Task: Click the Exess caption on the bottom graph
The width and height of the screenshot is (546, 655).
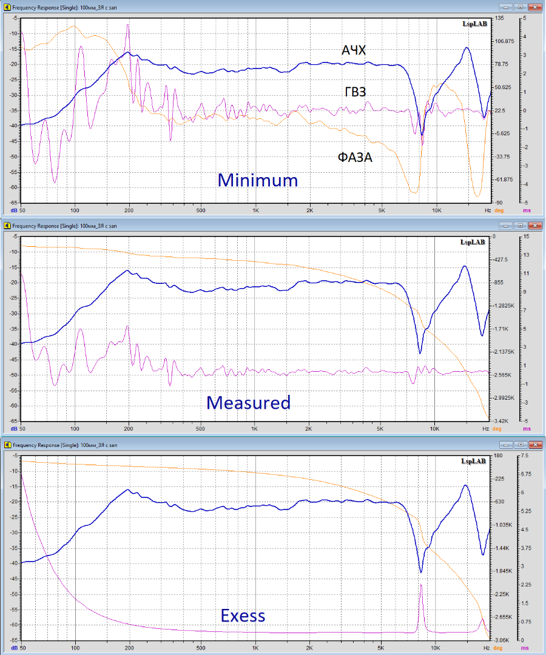Action: point(243,616)
